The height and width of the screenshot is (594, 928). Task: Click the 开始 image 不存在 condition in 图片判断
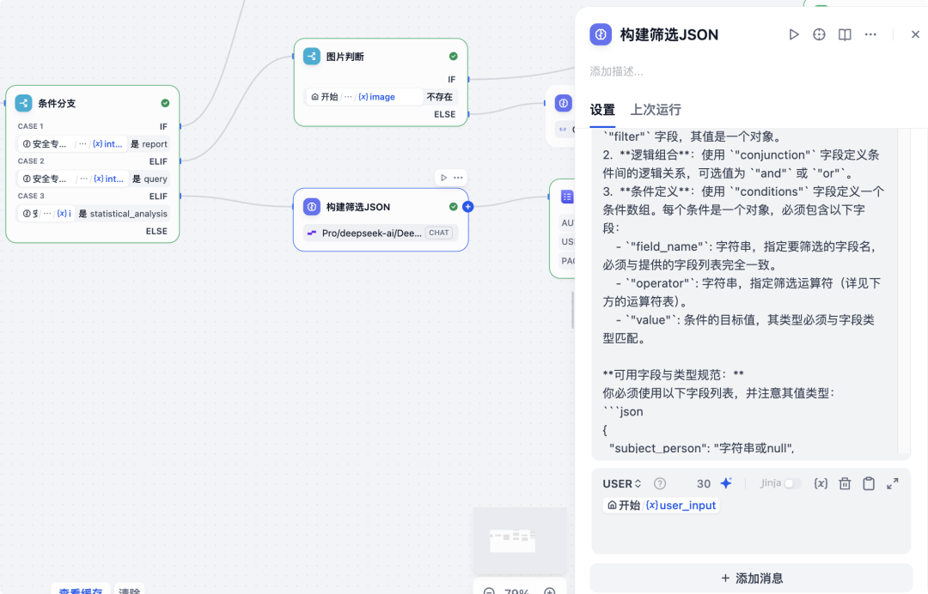pyautogui.click(x=381, y=97)
